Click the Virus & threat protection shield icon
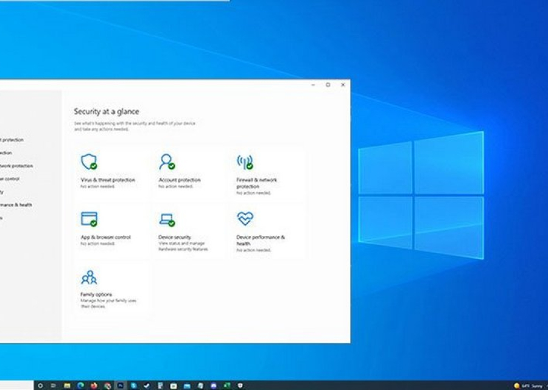Image resolution: width=548 pixels, height=390 pixels. coord(89,161)
